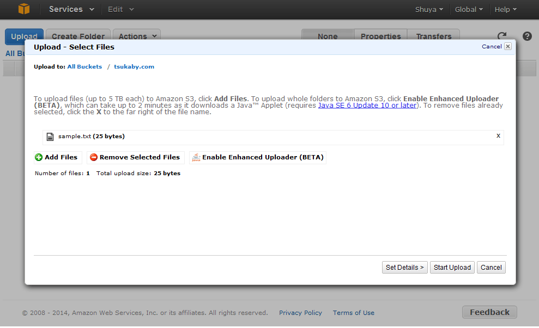The height and width of the screenshot is (328, 539).
Task: Click the AWS orange cube logo
Action: pos(23,9)
